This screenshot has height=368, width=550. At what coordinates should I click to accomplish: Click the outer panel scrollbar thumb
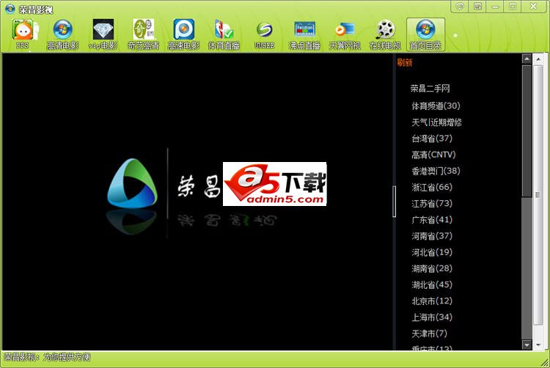(538, 195)
